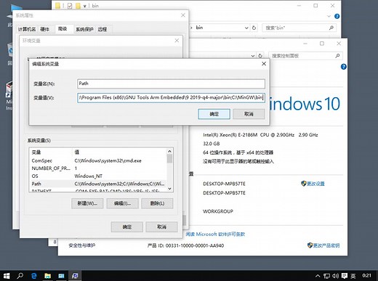Confirm the edit system variable dialog
This screenshot has height=281, width=378.
[x=214, y=114]
